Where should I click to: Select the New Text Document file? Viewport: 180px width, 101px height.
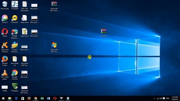click(x=24, y=6)
